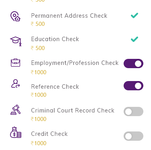The image size is (151, 150).
Task: Select the Reference Check label text
Action: 55,87
